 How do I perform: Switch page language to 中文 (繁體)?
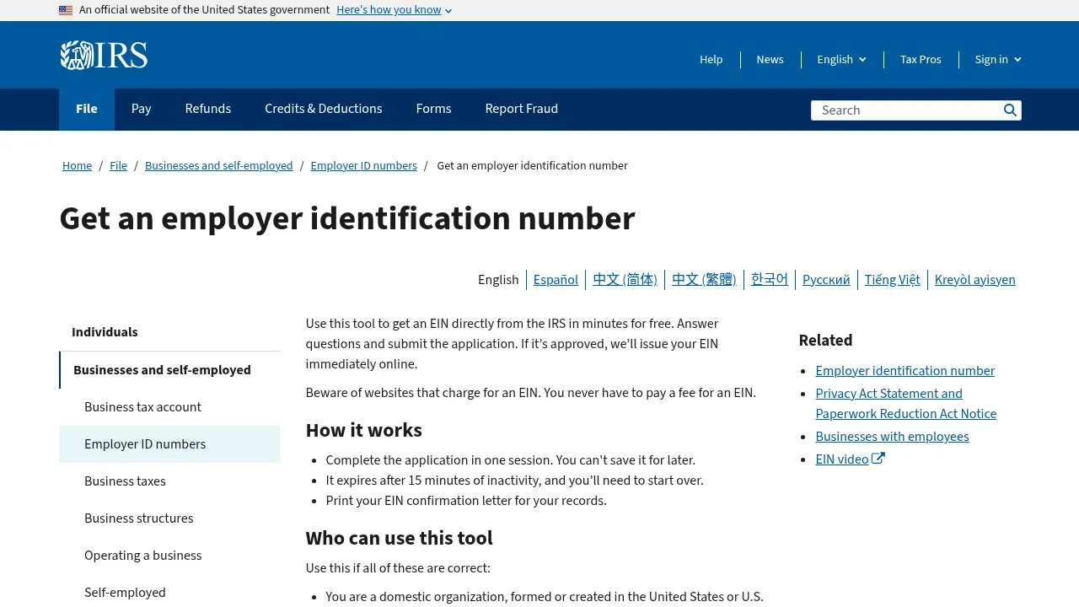(704, 280)
